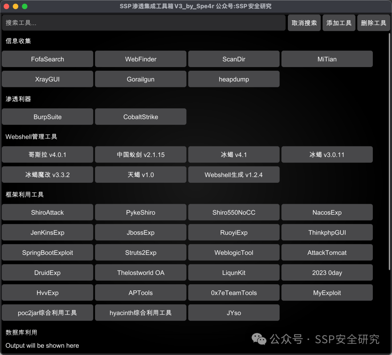The width and height of the screenshot is (392, 355).
Task: Launch 冰蝎魔改 v3.3.2
Action: coord(48,174)
